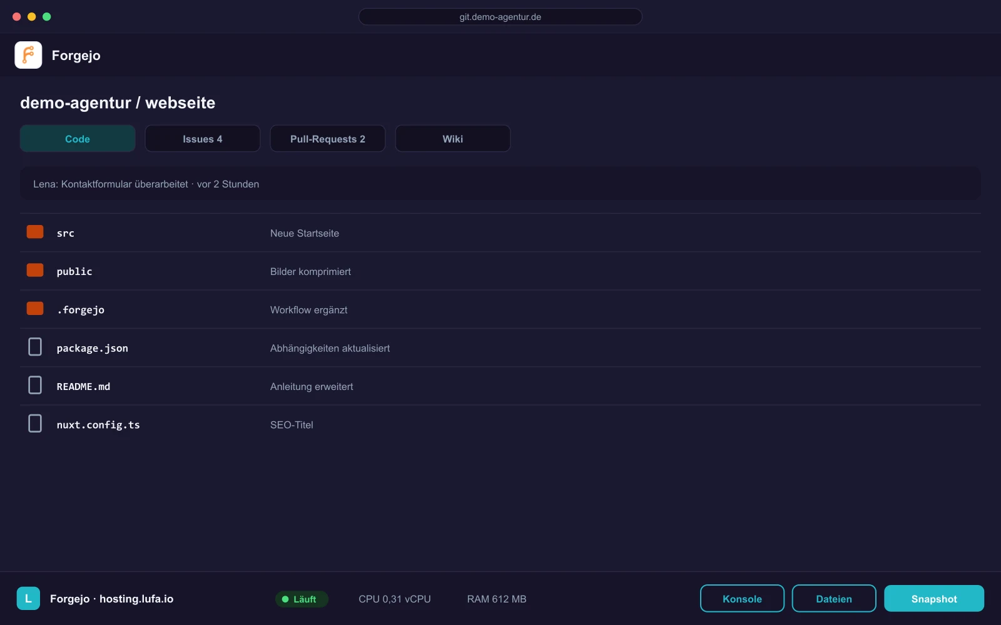Click the public folder icon

point(35,270)
